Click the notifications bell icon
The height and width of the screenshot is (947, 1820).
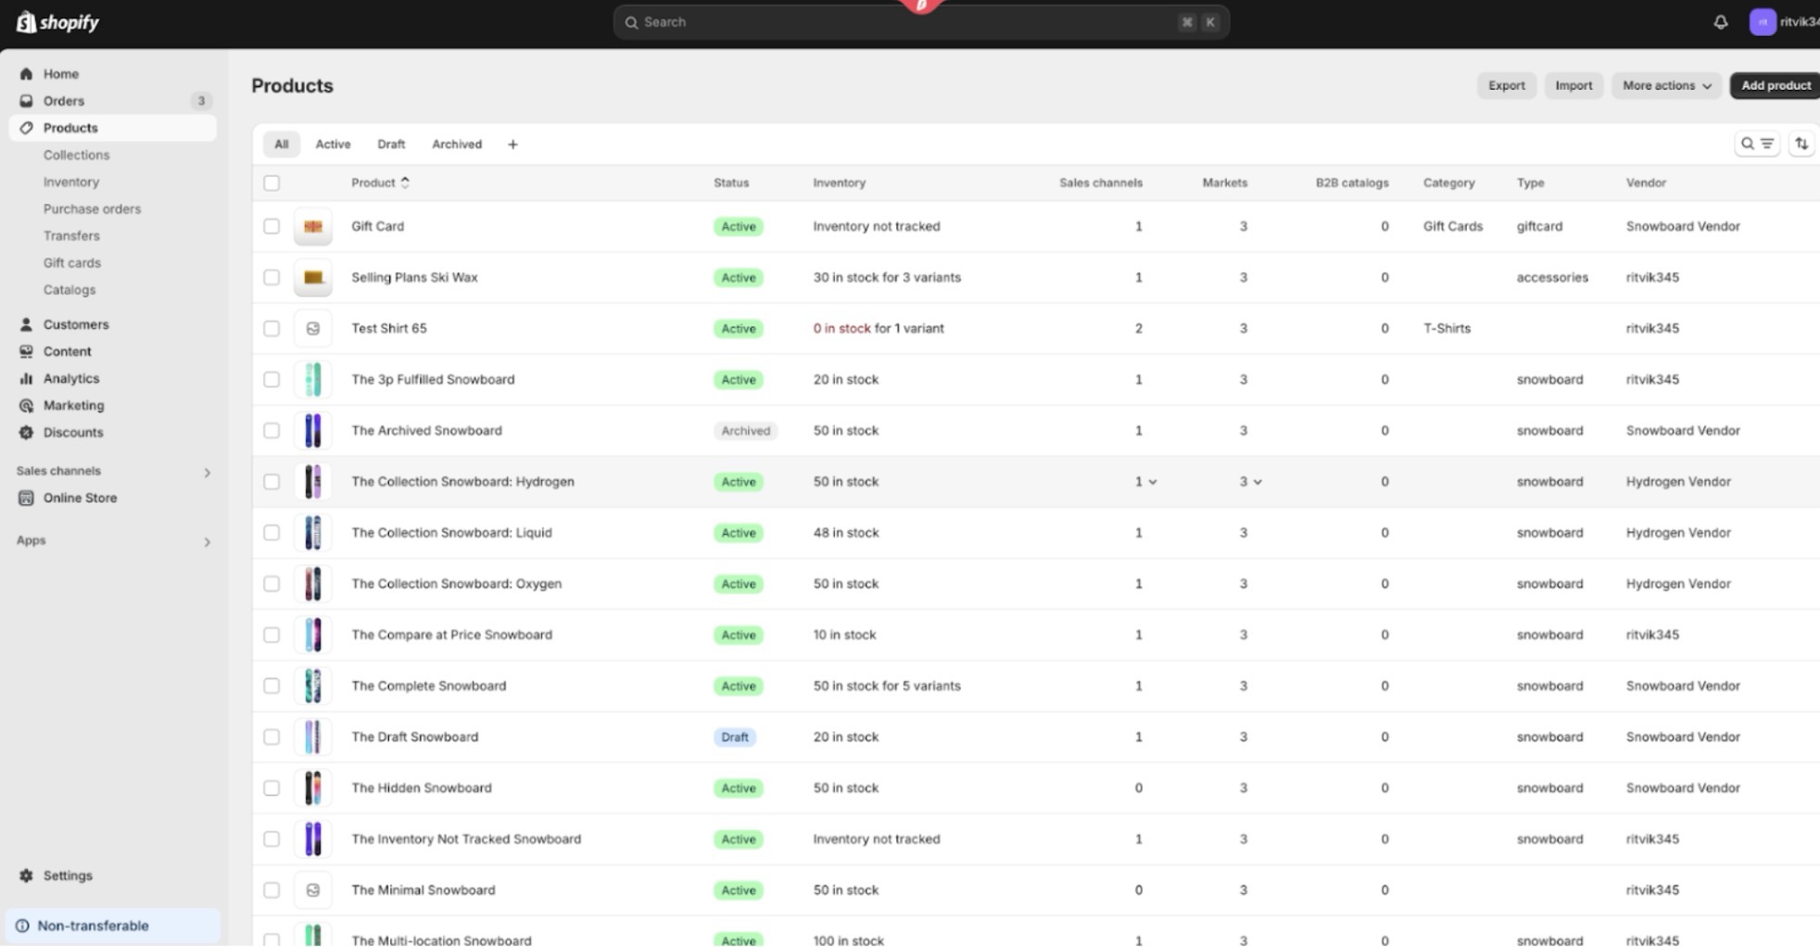(x=1720, y=22)
